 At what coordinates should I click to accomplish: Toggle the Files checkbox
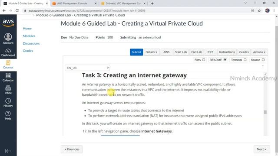click(204, 60)
